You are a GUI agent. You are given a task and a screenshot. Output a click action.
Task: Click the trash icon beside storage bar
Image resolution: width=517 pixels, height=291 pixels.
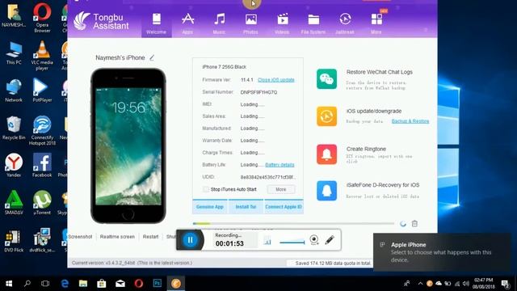(x=414, y=224)
